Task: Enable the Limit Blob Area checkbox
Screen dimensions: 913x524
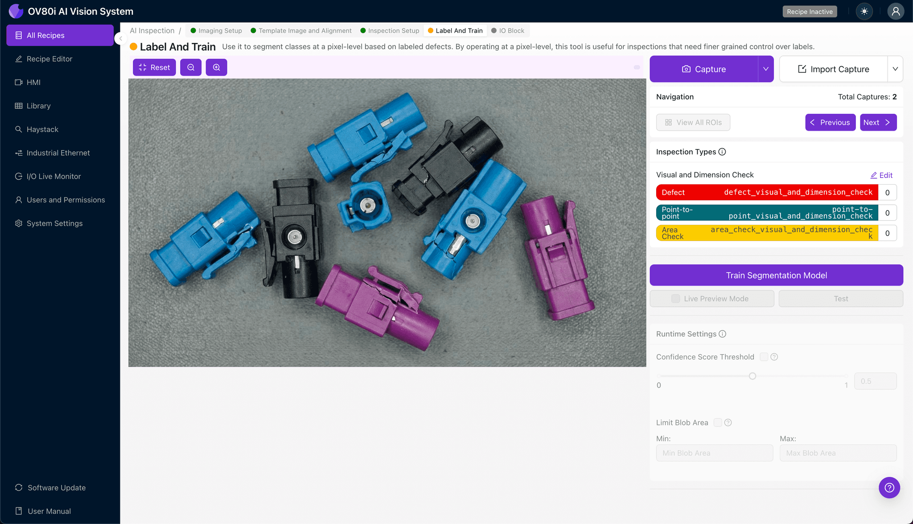Action: click(718, 423)
